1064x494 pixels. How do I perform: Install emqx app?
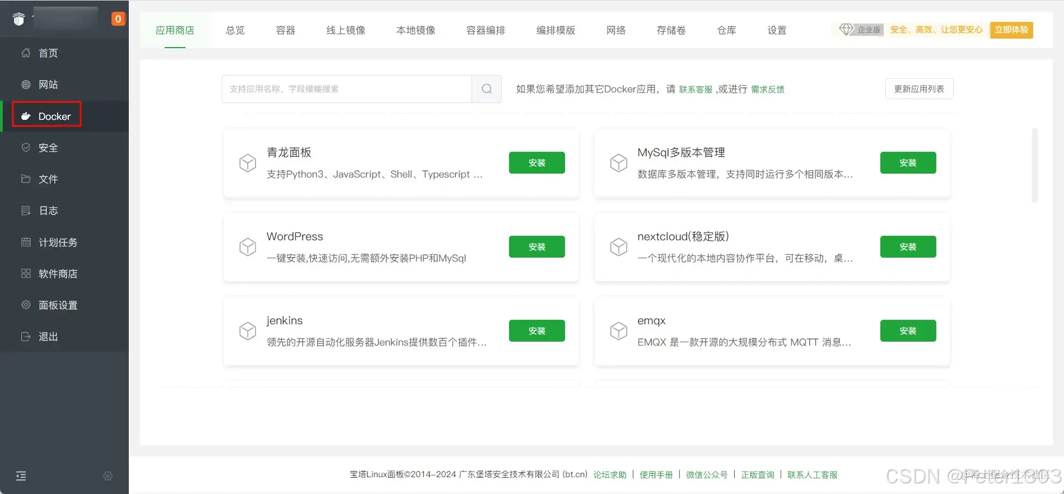pos(908,331)
